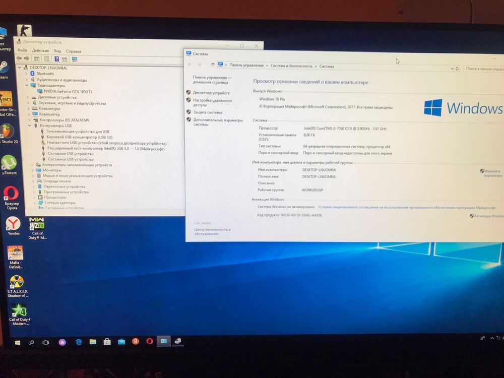Click Диспетчер устройств link in System window

coord(211,93)
